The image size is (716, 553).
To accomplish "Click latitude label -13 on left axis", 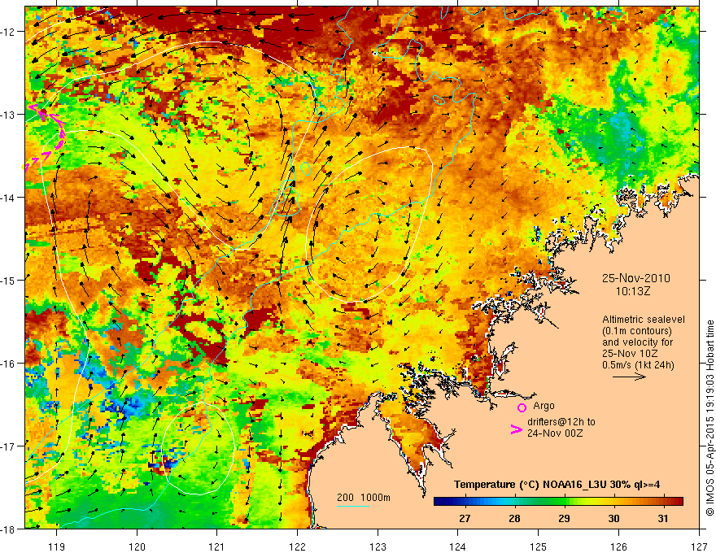I will [8, 115].
